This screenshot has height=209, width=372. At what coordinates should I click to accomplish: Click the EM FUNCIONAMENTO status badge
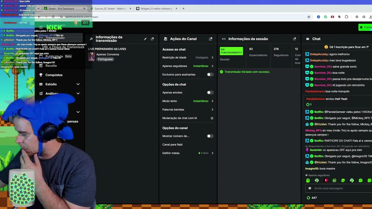point(231,51)
